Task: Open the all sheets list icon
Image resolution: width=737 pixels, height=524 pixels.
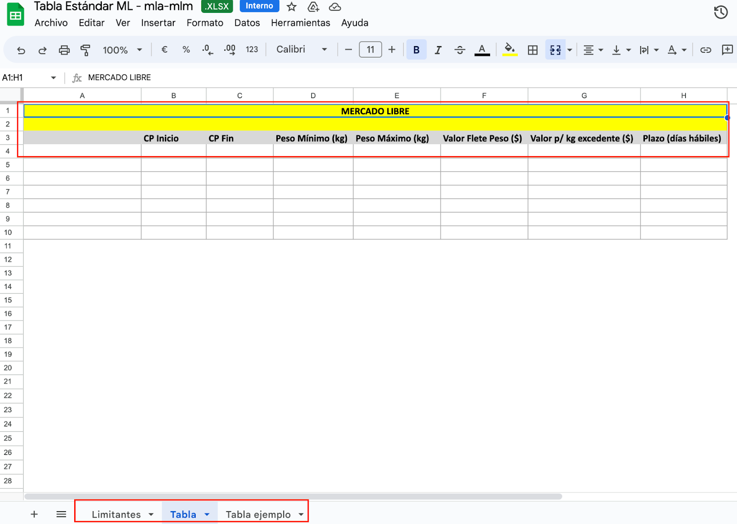Action: 61,514
